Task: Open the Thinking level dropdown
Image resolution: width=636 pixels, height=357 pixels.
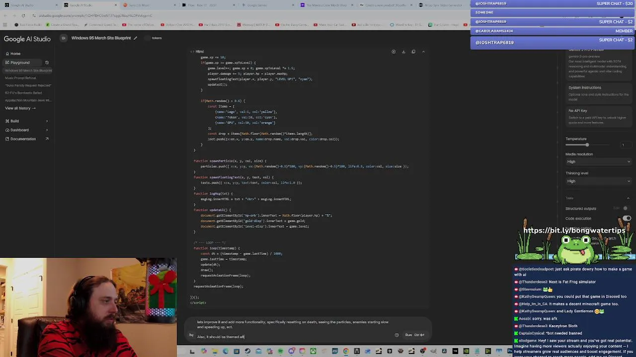Action: pos(598,181)
